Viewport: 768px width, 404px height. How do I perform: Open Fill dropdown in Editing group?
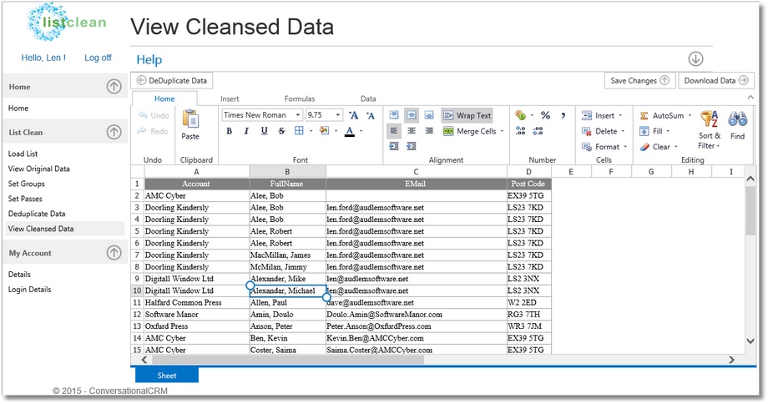[x=654, y=131]
